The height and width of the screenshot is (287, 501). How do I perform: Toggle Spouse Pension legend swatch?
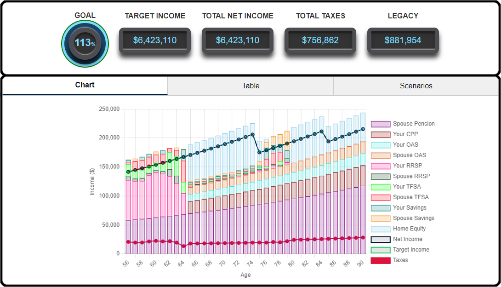coord(380,124)
